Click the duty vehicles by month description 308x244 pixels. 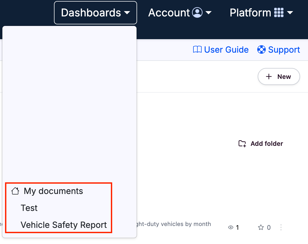174,224
